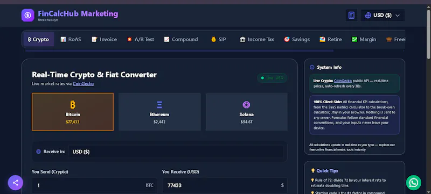Open CoinGecko link in System Info panel
Screen dimensions: 431x194
tap(342, 81)
